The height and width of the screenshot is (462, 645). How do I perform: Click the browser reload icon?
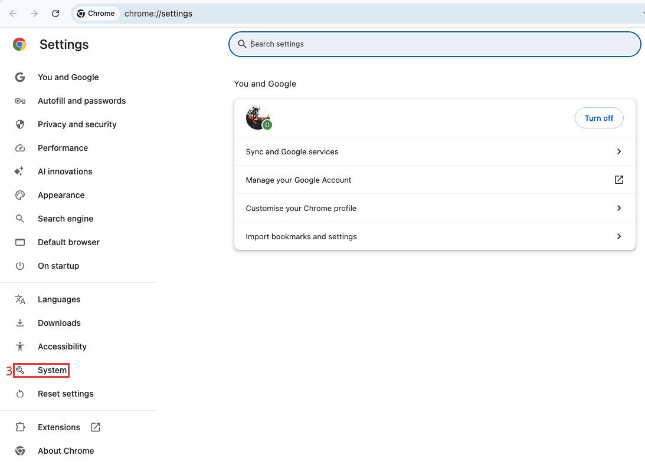[55, 14]
